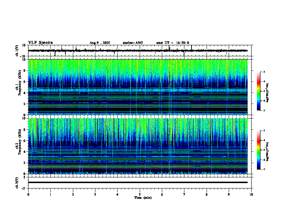The height and width of the screenshot is (218, 283).
Task: Click the ch.2 "Frequency (kHz)" axis label
Action: click(20, 142)
